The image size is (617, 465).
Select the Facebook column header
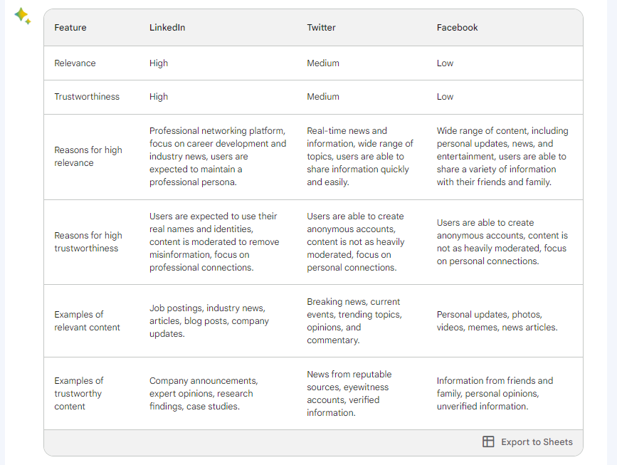pyautogui.click(x=457, y=27)
